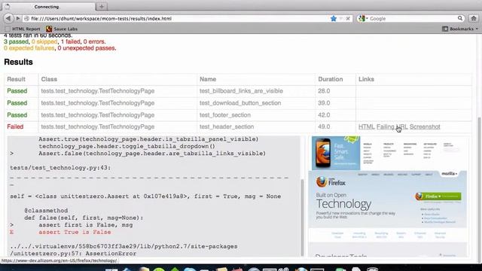
Task: Stop loading with the X button
Action: click(x=348, y=19)
